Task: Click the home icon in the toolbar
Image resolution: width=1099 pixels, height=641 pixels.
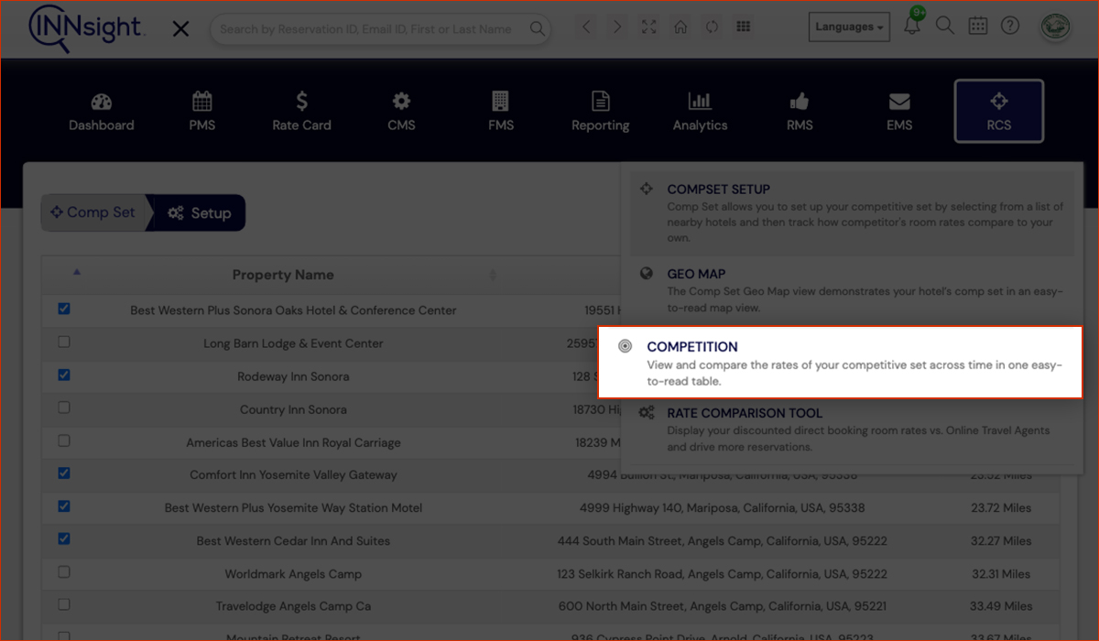Action: pos(680,27)
